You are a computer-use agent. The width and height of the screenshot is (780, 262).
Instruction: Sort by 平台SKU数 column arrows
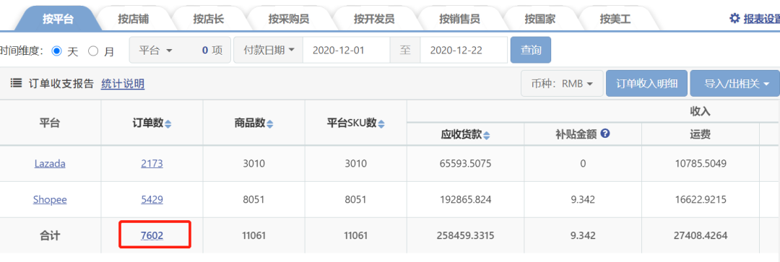(381, 124)
